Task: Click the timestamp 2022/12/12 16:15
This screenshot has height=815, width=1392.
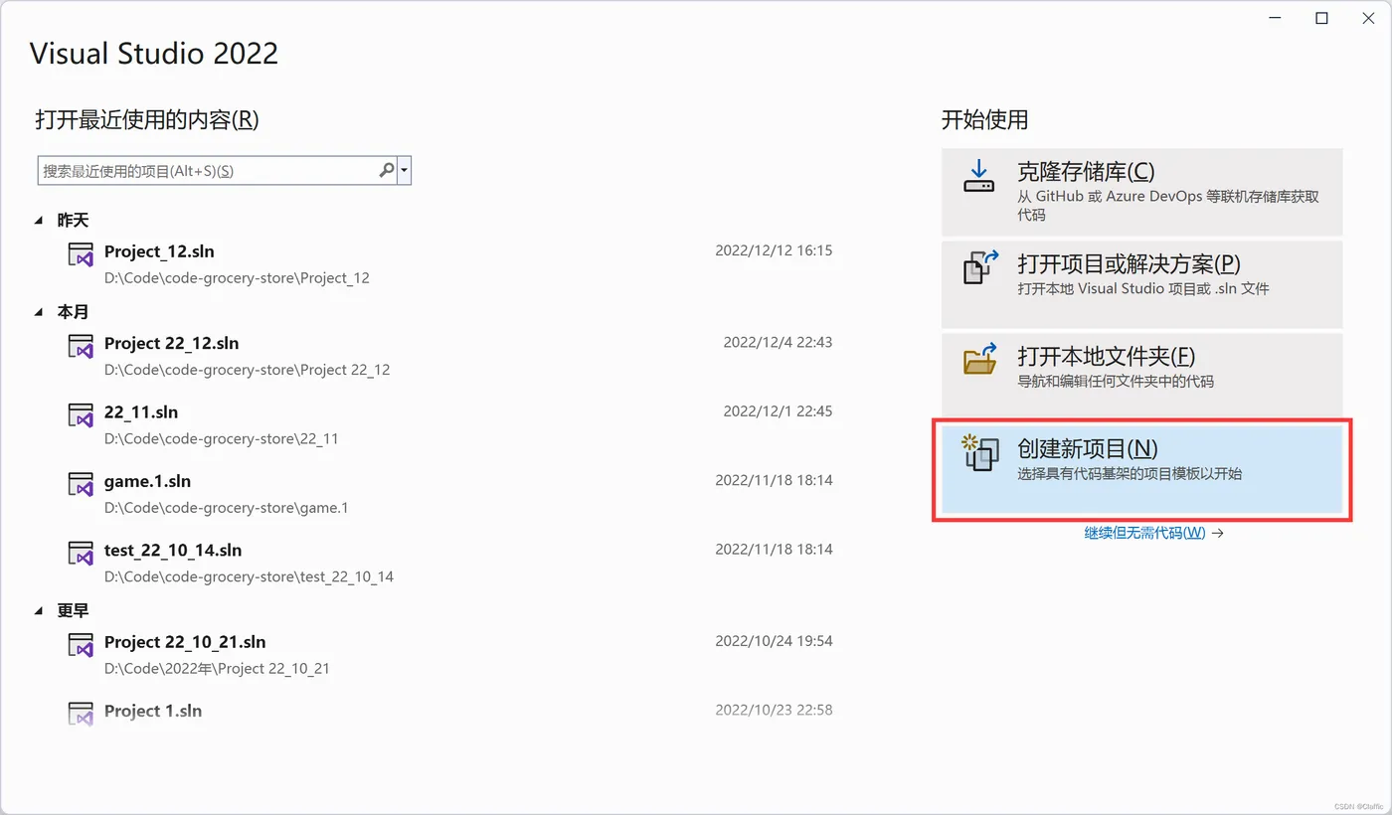Action: pyautogui.click(x=774, y=250)
